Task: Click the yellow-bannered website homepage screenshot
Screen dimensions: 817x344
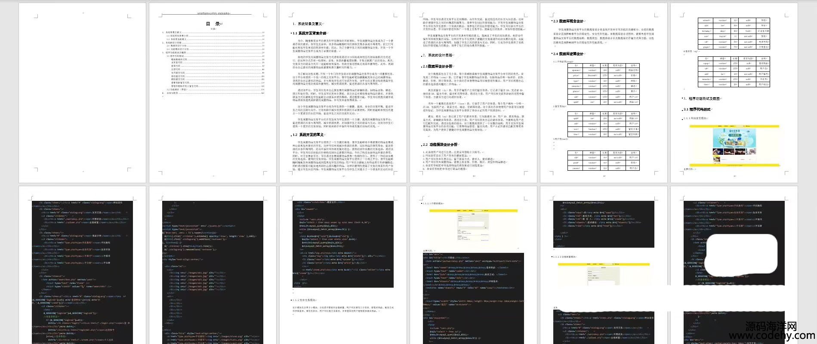Action: (734, 146)
